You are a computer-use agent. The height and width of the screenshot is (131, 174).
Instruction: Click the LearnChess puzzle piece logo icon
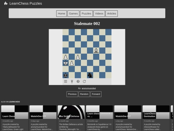[x=6, y=3]
